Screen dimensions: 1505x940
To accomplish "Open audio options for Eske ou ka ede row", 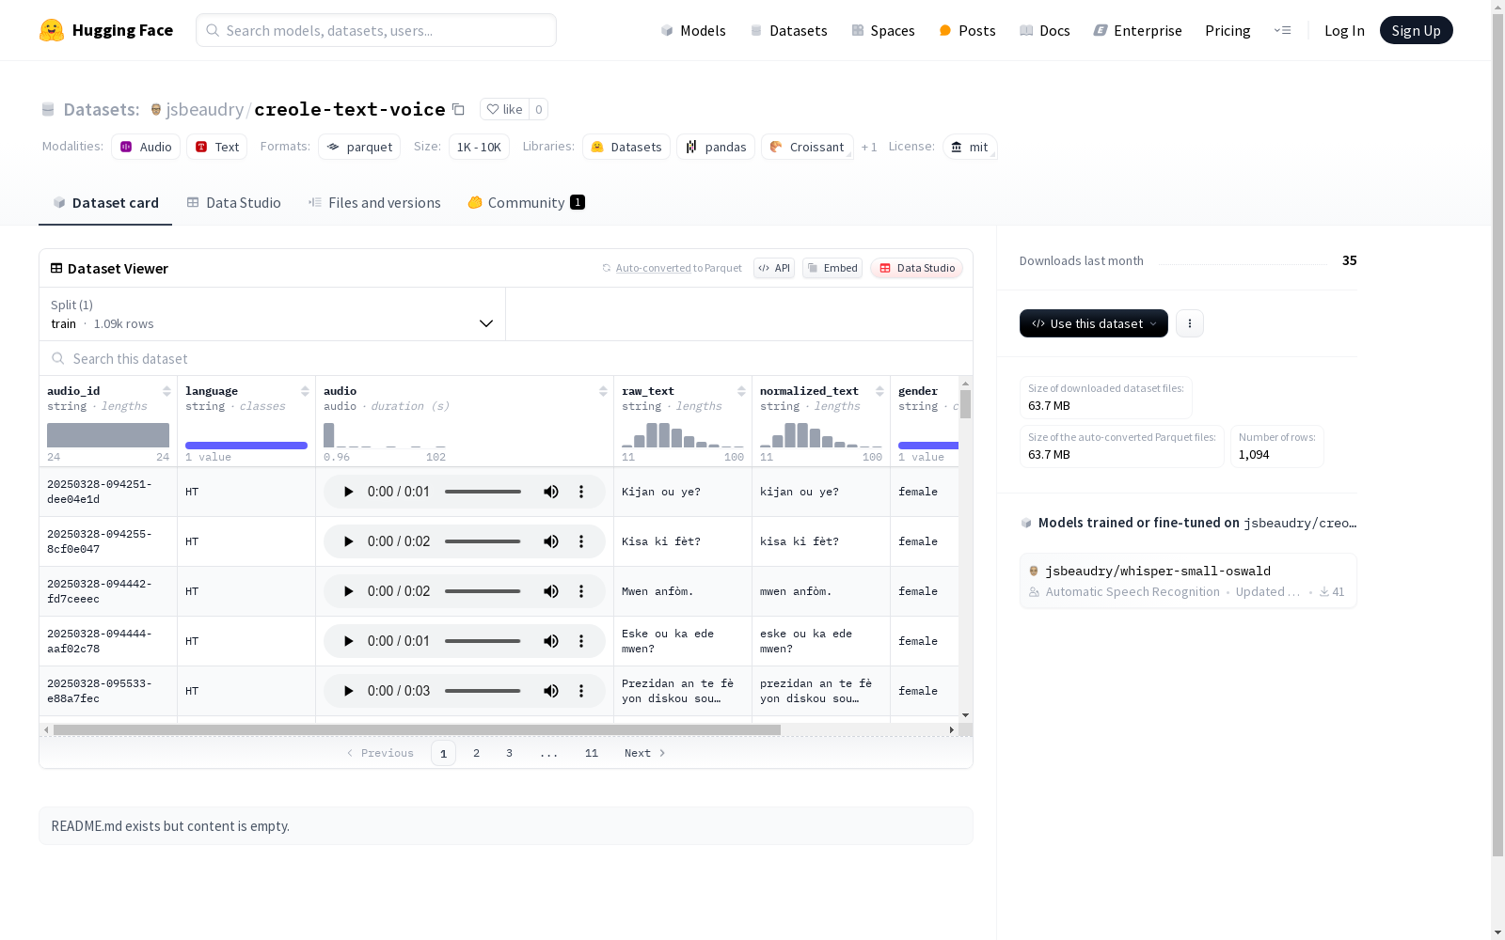I will tap(581, 641).
